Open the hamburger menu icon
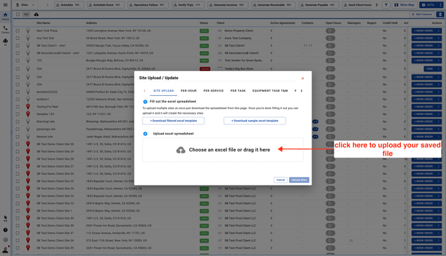Screen dimensions: 446x256 (x=5, y=5)
